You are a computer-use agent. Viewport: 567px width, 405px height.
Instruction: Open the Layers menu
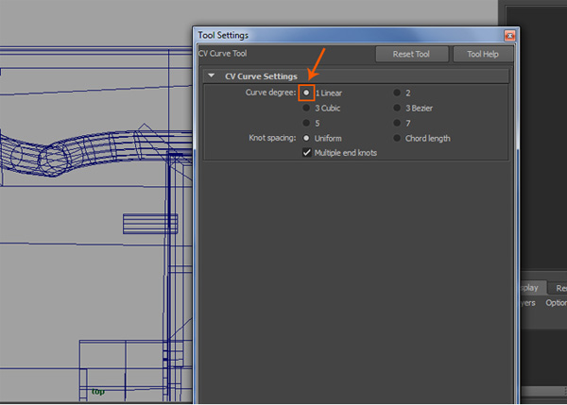click(529, 303)
